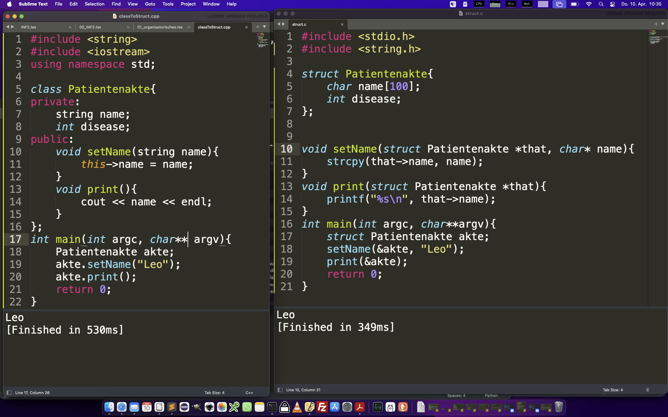
Task: Open the Find menu
Action: tap(116, 4)
